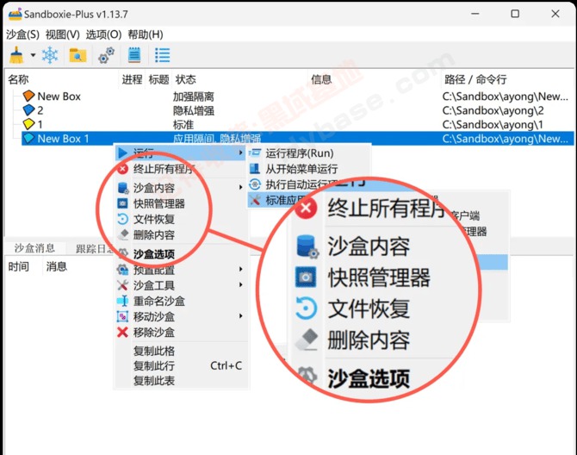The height and width of the screenshot is (455, 577).
Task: Sort by the 标题 column header
Action: pyautogui.click(x=158, y=79)
